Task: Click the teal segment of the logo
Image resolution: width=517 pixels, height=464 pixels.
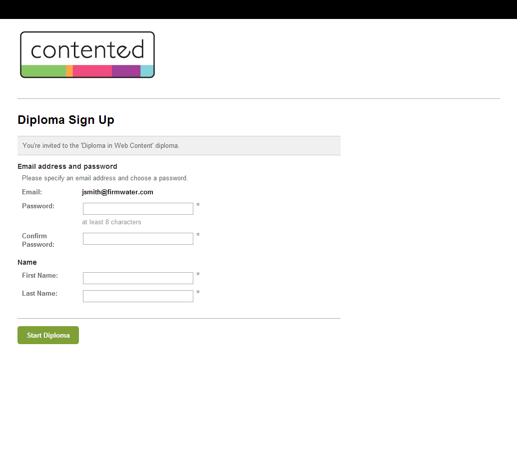Action: 147,71
